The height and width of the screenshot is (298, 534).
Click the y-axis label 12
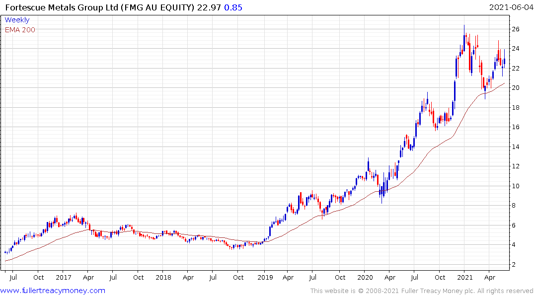516,166
